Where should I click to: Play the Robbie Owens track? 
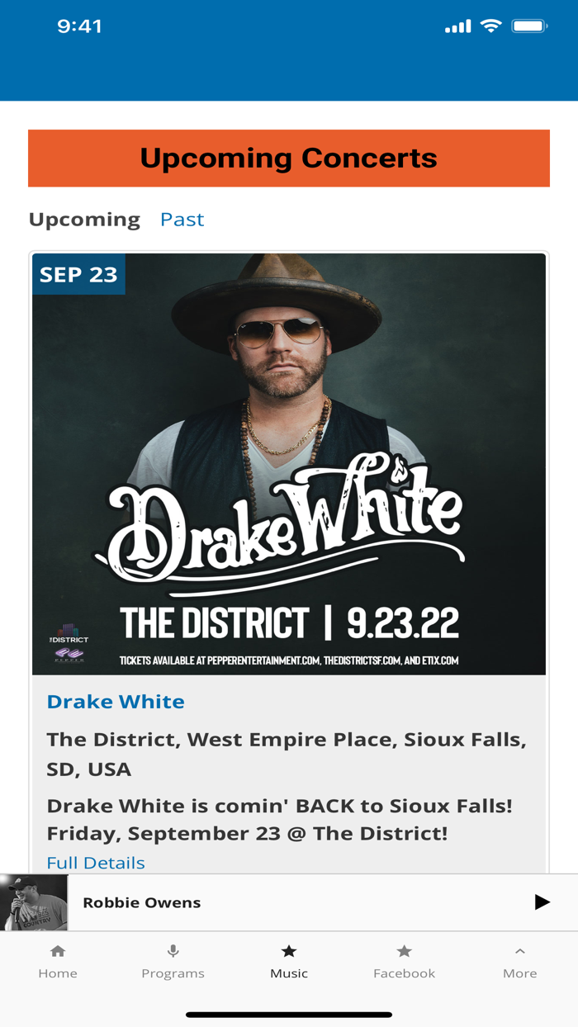click(x=541, y=902)
